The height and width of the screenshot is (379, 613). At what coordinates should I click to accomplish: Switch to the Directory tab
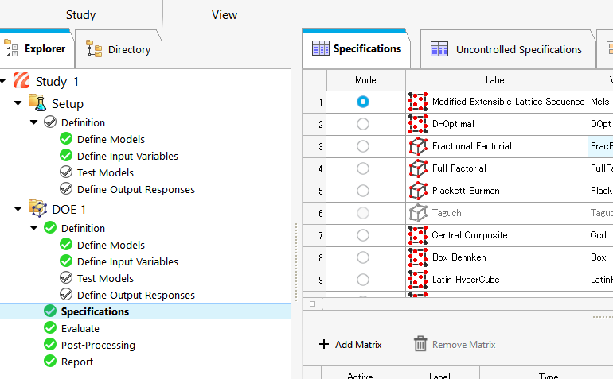(x=119, y=49)
